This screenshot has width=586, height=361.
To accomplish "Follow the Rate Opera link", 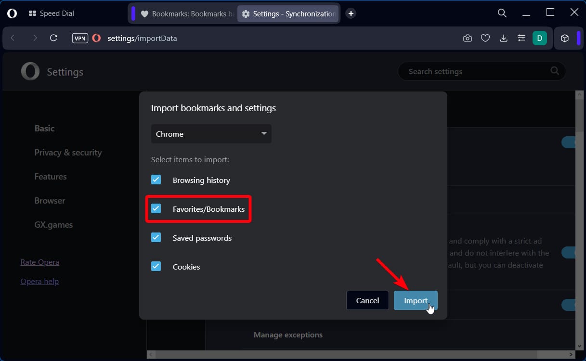I will tap(39, 262).
